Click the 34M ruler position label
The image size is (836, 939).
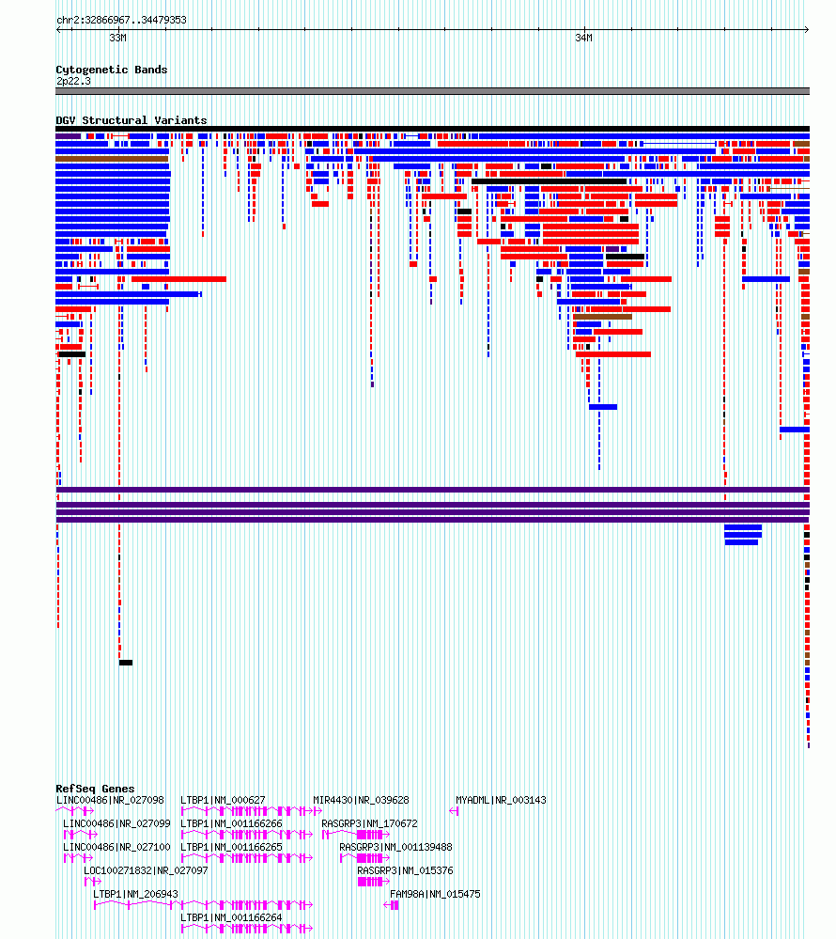[x=583, y=38]
